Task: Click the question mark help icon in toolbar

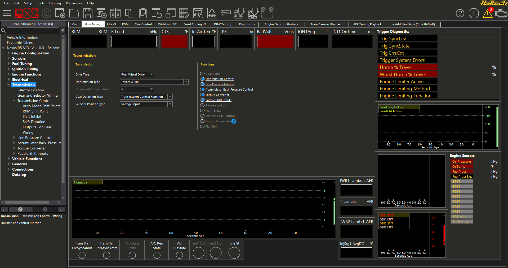Action: point(460,13)
